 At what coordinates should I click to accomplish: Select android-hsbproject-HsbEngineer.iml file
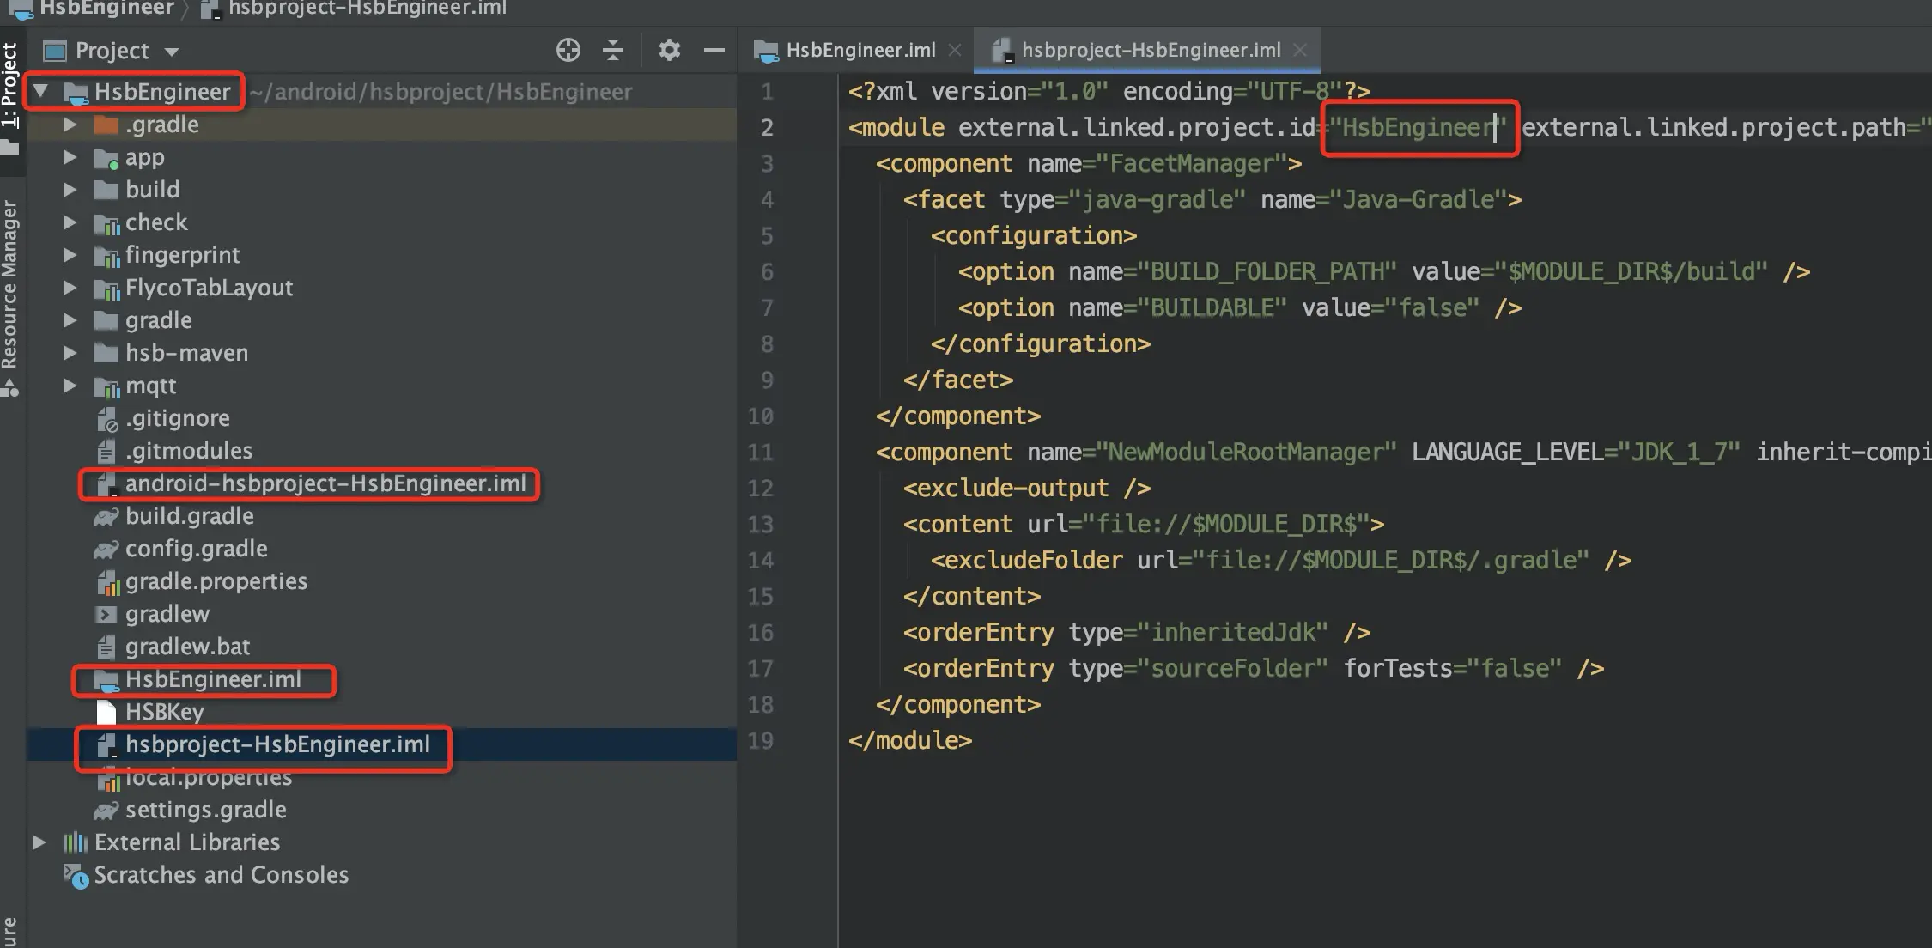point(325,483)
